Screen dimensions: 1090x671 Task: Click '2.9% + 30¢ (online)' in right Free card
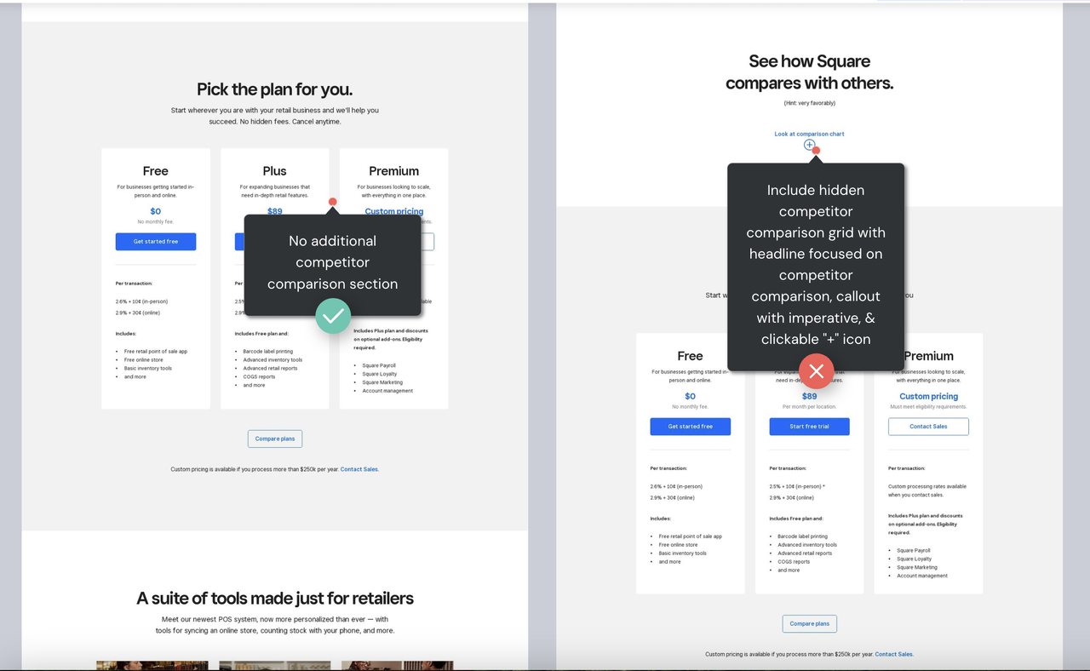pos(673,497)
